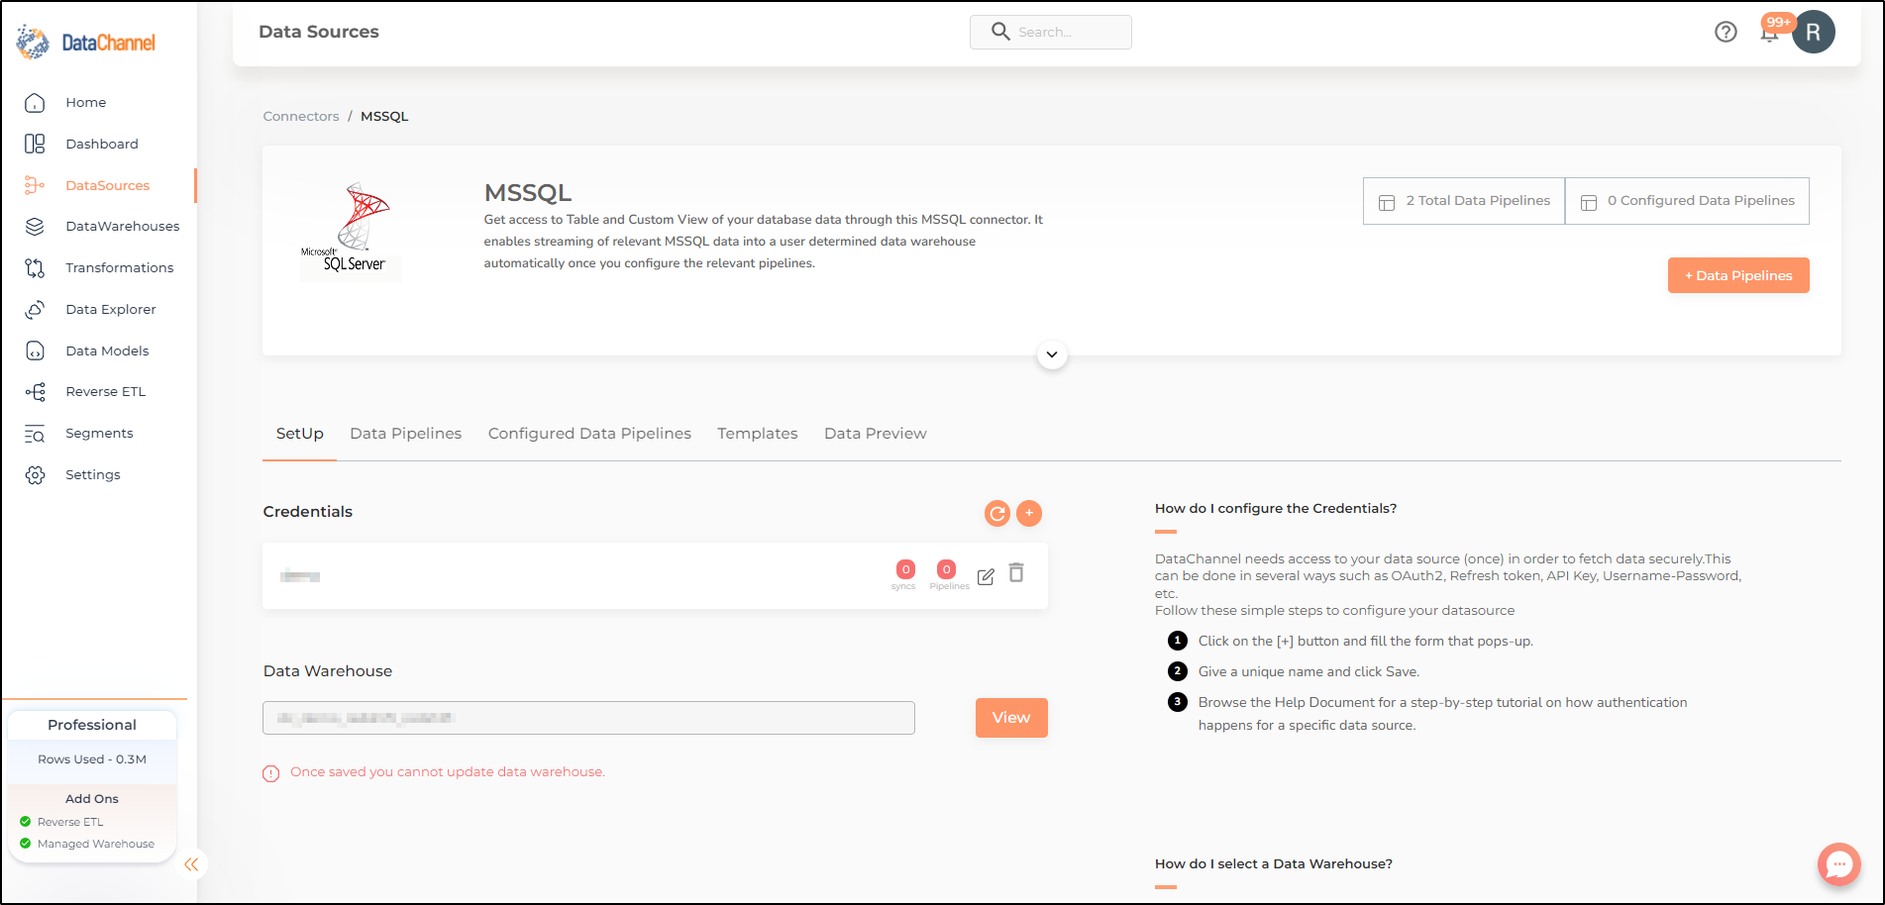
Task: Click the search magnifier icon
Action: click(1000, 32)
